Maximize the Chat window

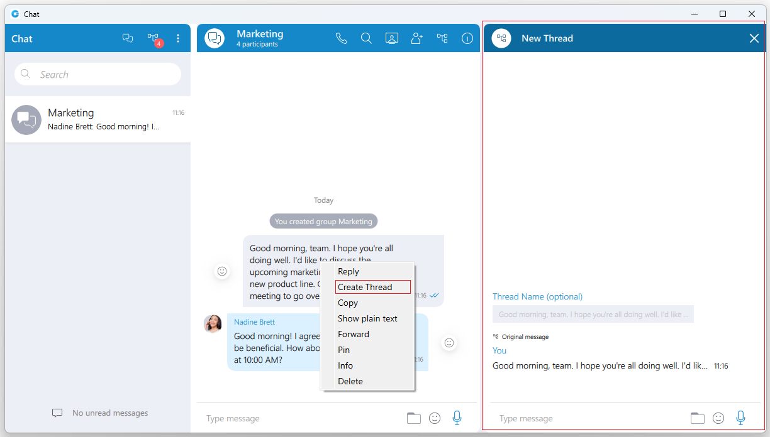[x=723, y=14]
